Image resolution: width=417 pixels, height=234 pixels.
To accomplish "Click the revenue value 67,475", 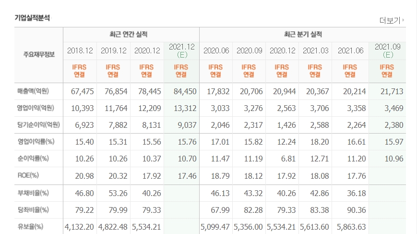I will 82,92.
